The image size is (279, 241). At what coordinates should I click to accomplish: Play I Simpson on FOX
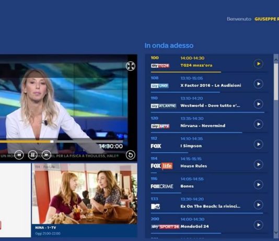pos(258,144)
